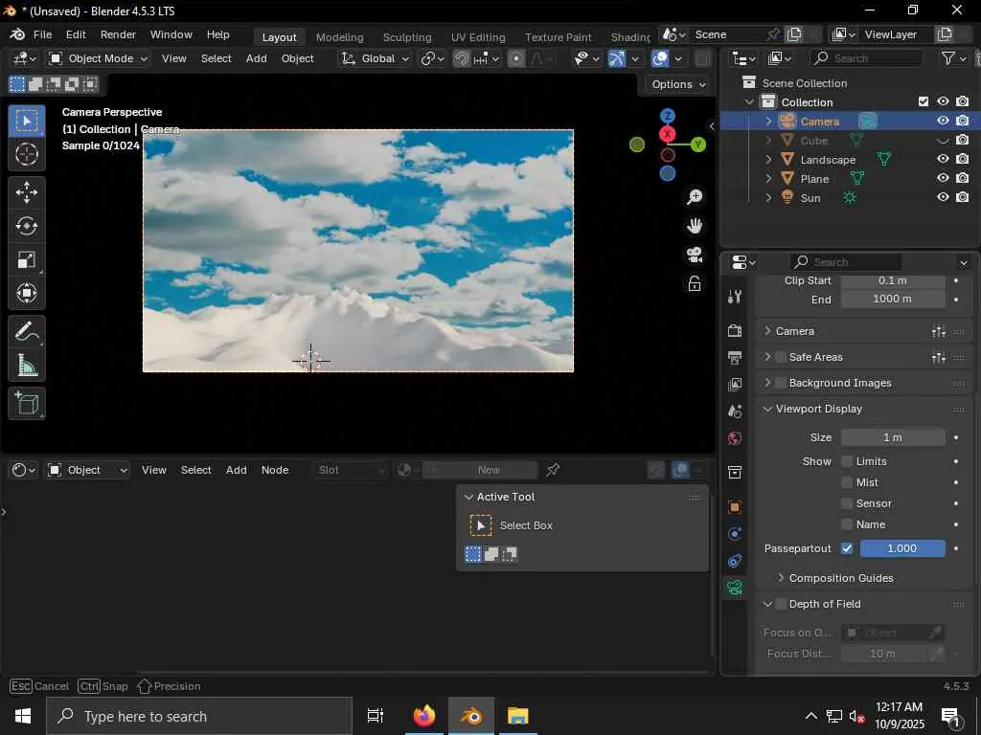This screenshot has width=981, height=735.
Task: Expand the Sun item in outliner
Action: [768, 198]
